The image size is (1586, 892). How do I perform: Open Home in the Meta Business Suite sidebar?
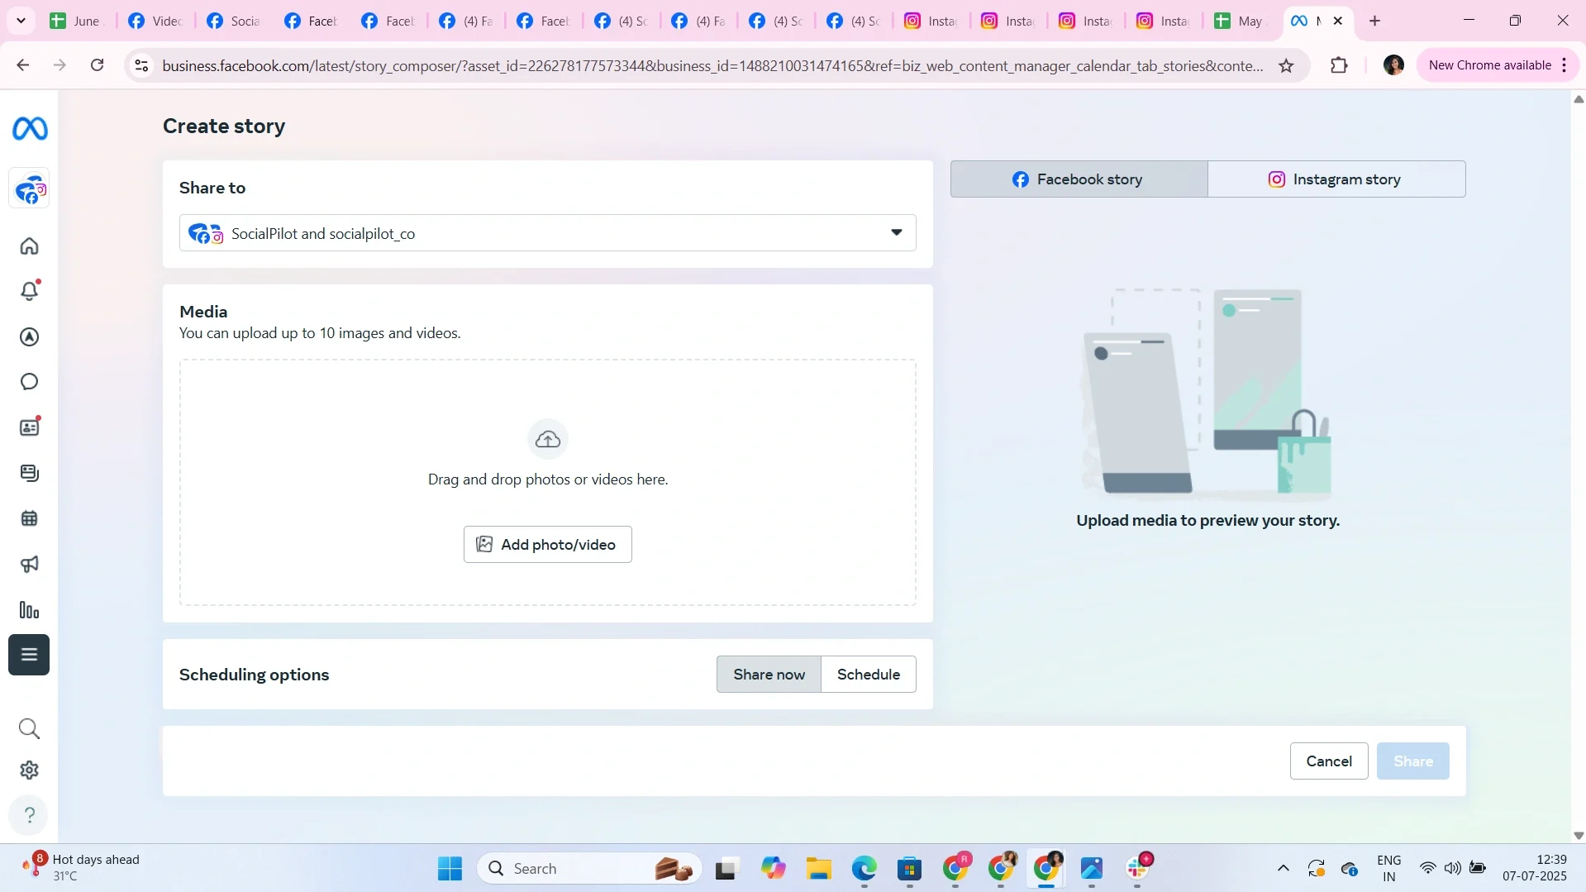tap(29, 246)
